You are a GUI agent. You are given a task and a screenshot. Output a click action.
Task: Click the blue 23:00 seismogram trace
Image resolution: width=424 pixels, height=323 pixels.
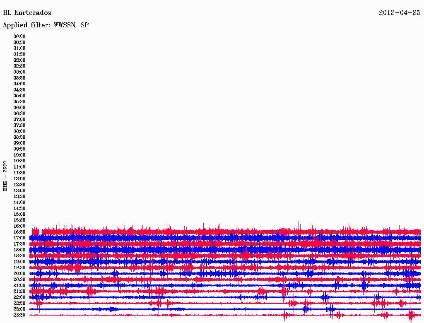coord(225,309)
